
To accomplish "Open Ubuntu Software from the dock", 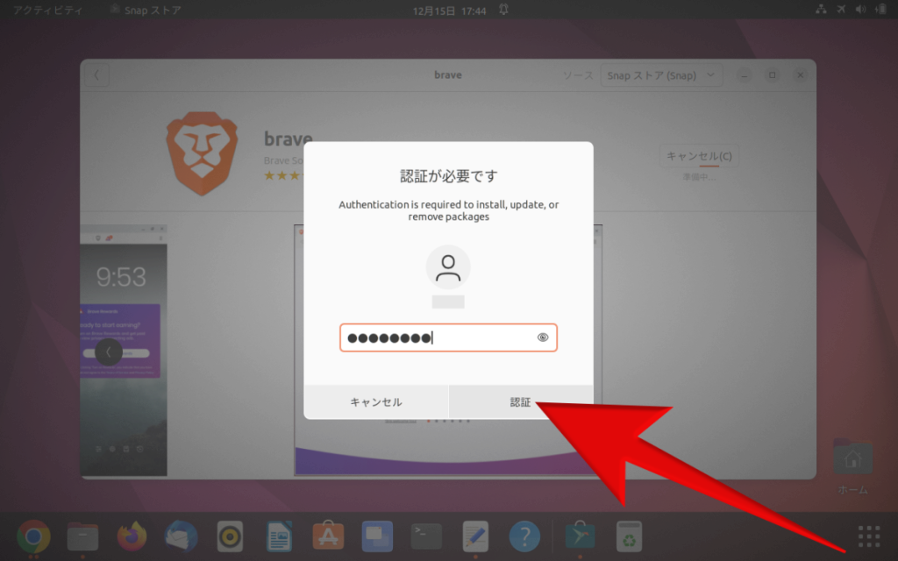I will (328, 536).
